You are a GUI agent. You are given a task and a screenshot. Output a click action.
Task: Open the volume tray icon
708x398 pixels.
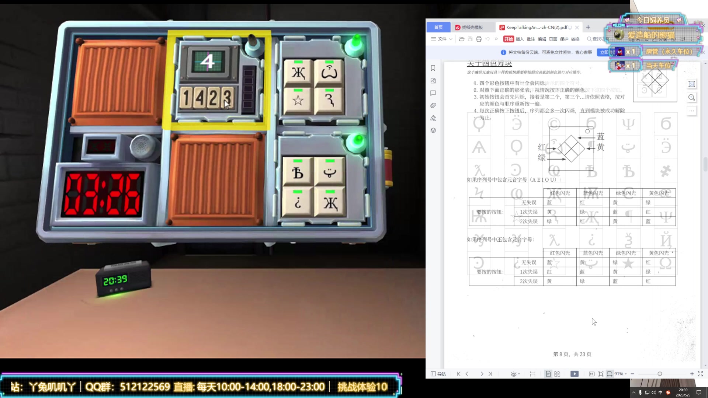point(654,392)
